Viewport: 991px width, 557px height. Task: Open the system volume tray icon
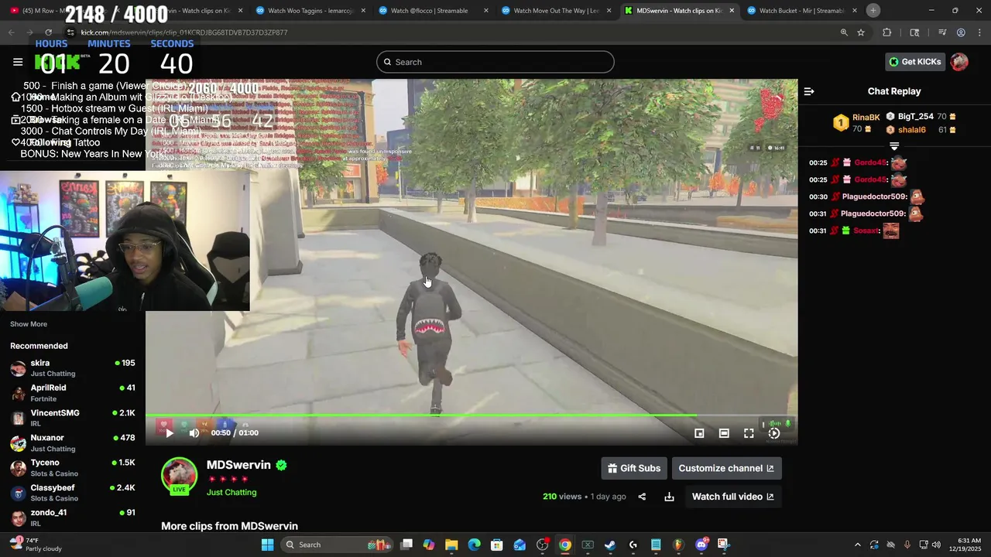936,545
